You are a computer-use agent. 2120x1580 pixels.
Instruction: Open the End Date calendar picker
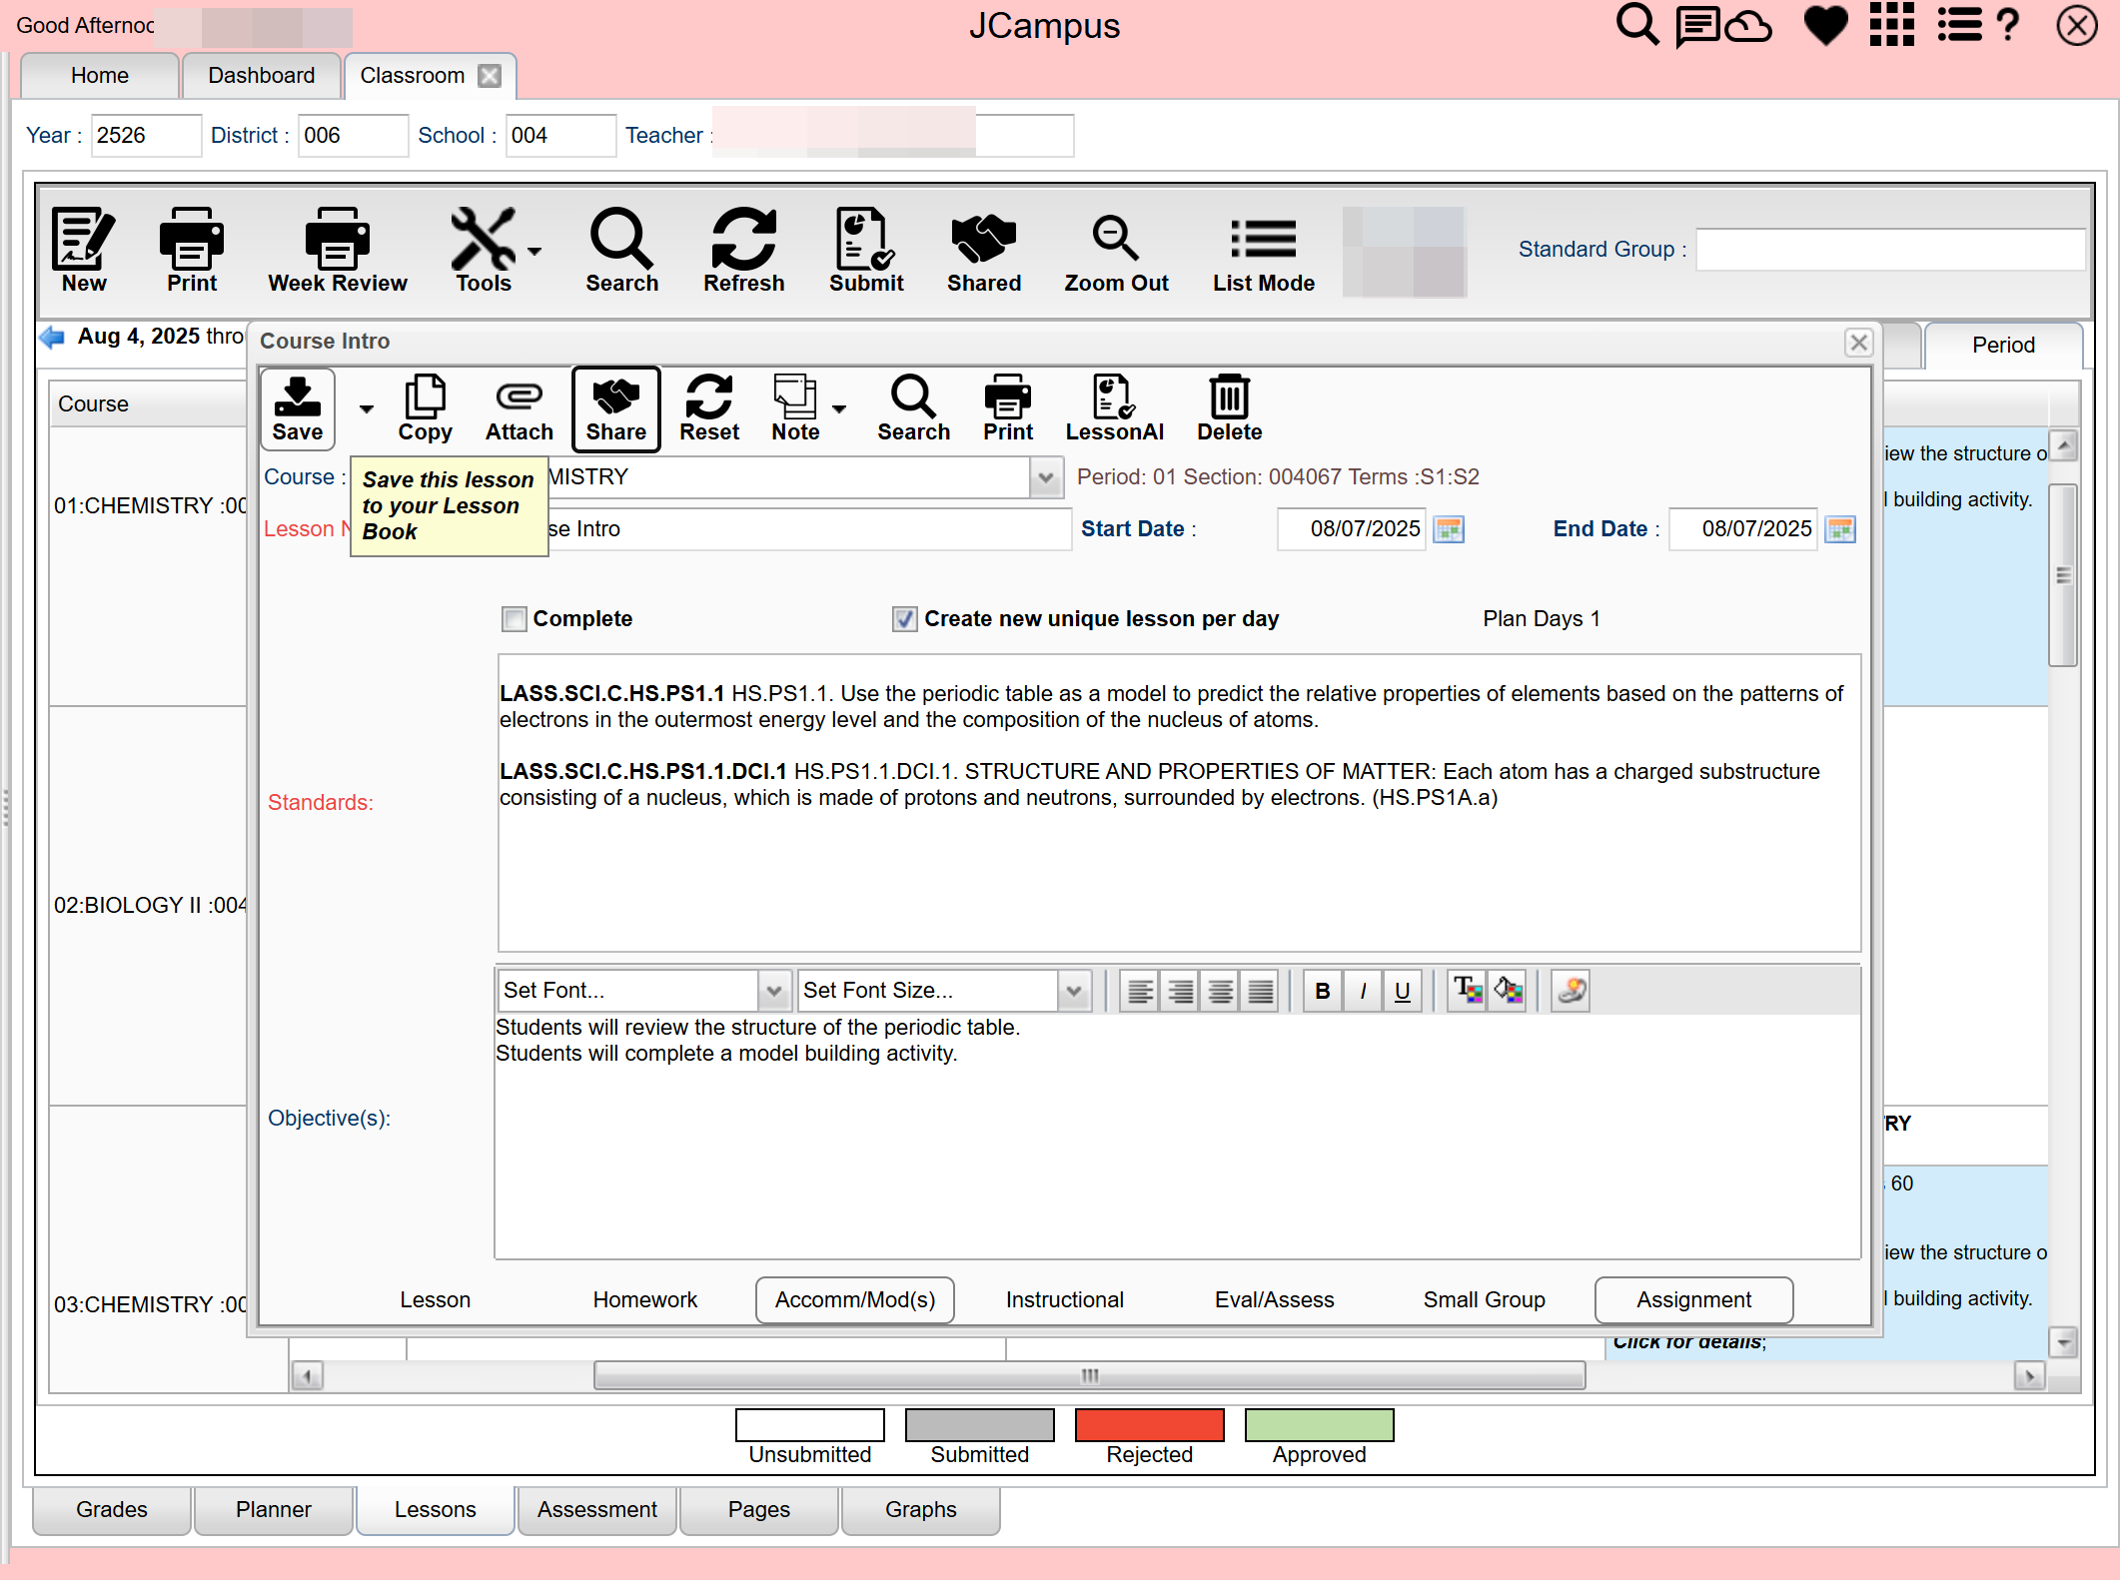click(x=1839, y=529)
